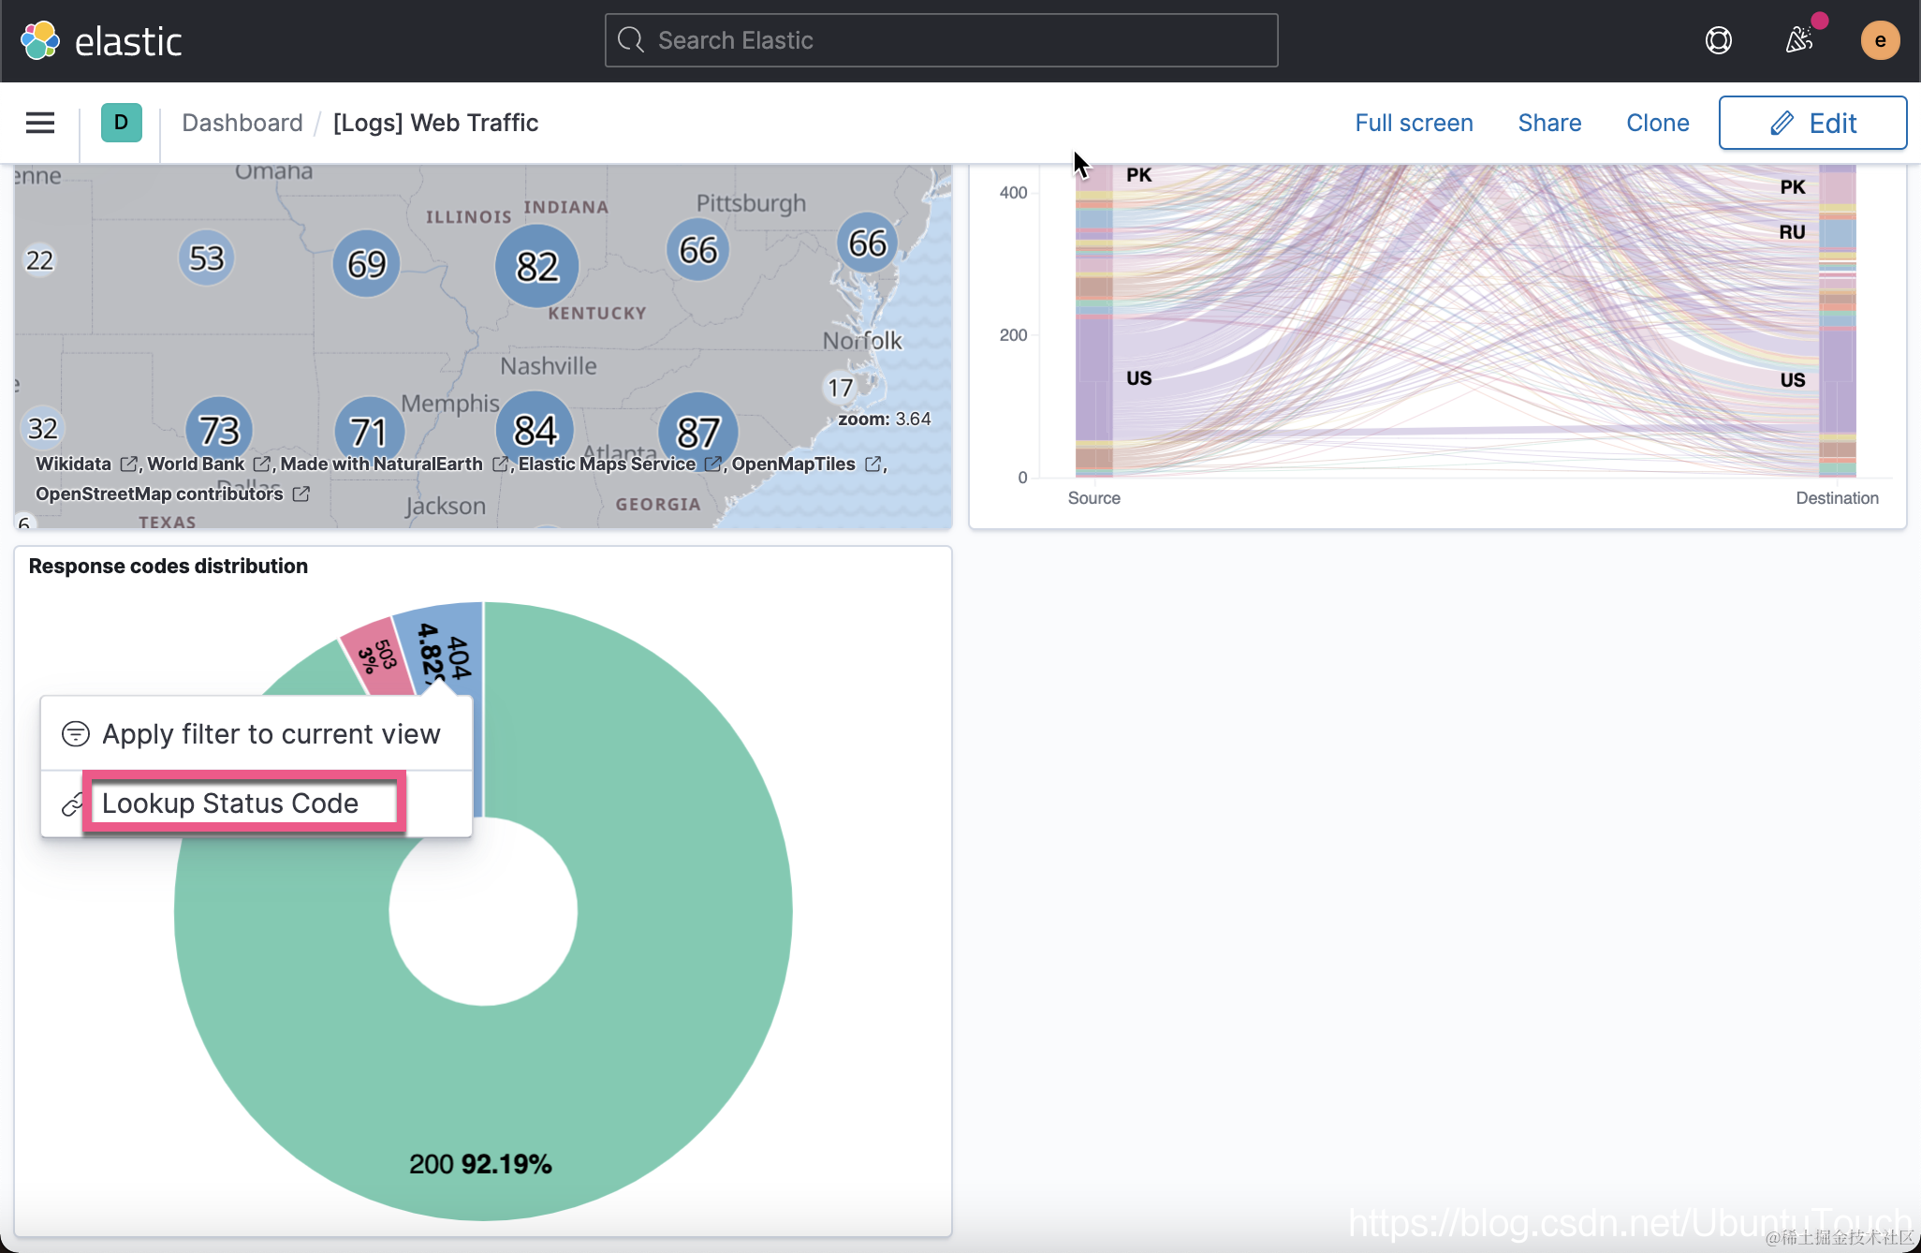Click the Clone link
Screen dimensions: 1921x1253
click(1657, 123)
